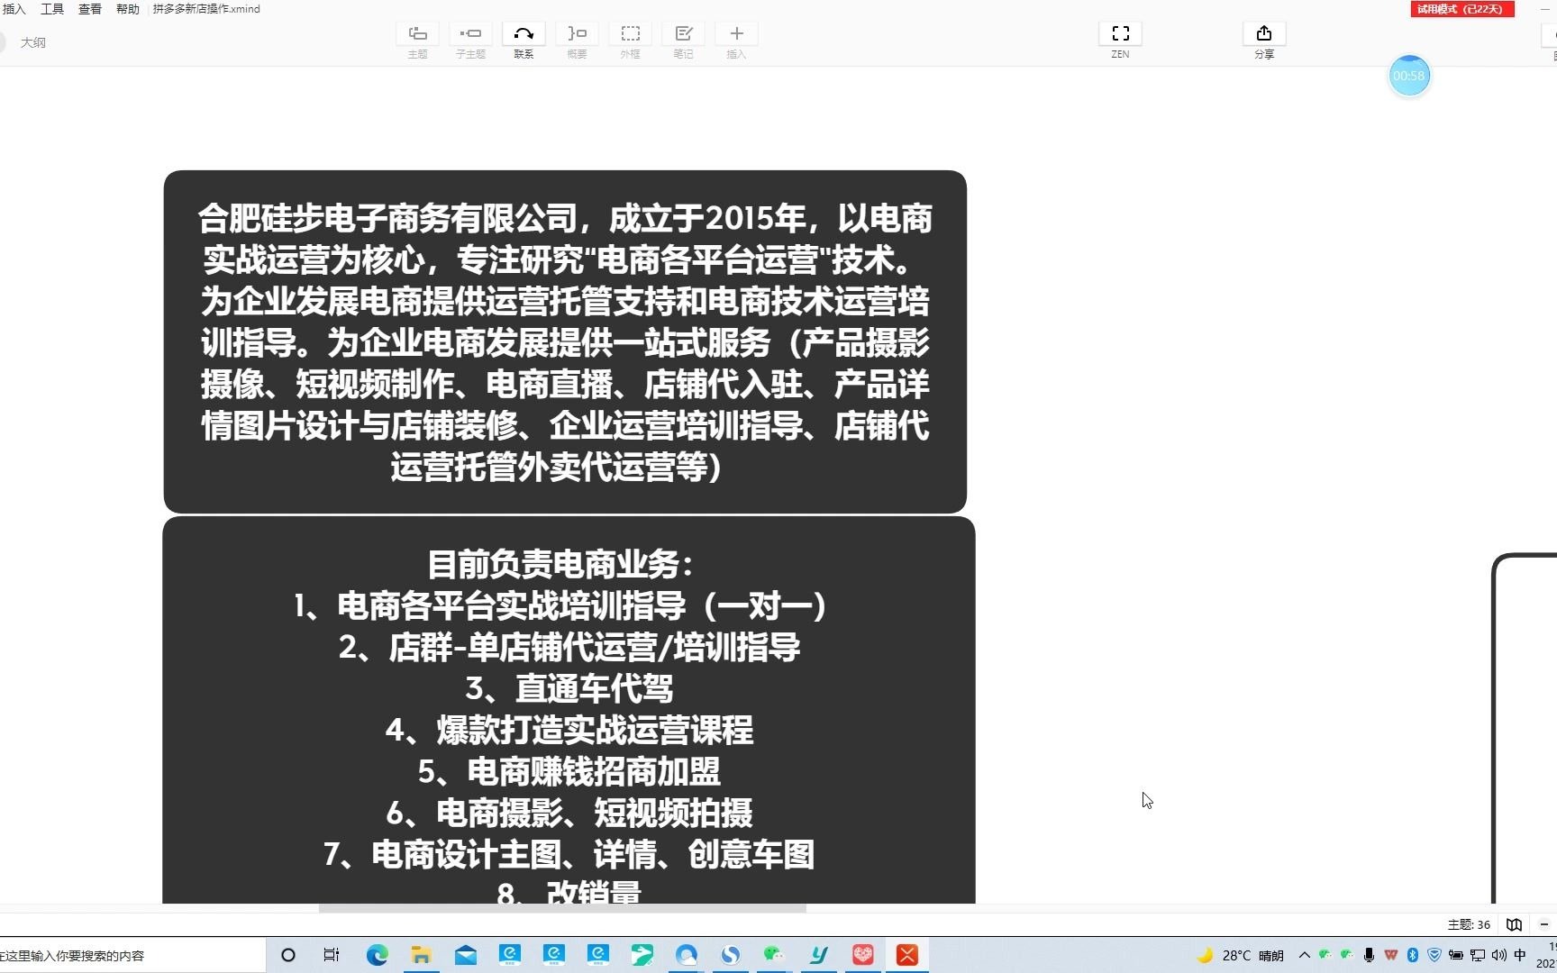Open the Sogou browser taskbar icon

coord(731,955)
